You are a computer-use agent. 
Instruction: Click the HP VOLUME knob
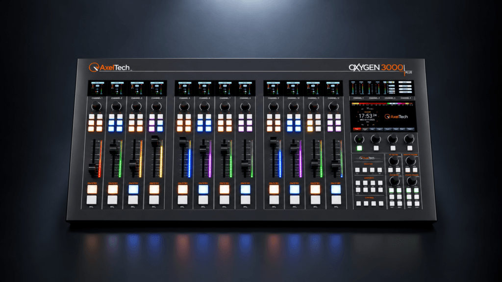point(394,161)
